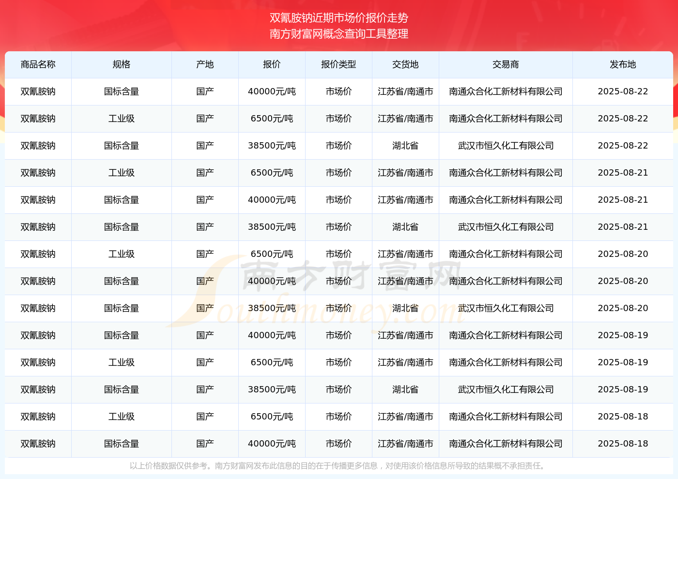
Task: Select 38500元/吨 price in the 2025-08-21 row
Action: [272, 227]
